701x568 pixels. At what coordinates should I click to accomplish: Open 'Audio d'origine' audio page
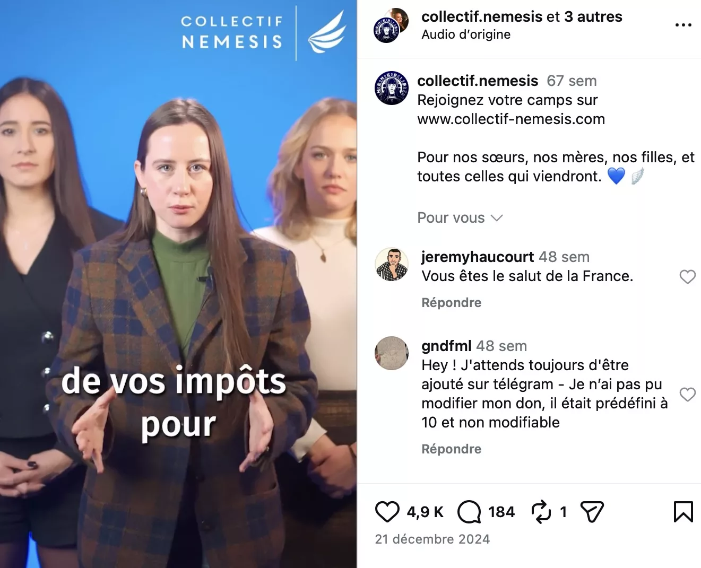pyautogui.click(x=466, y=34)
